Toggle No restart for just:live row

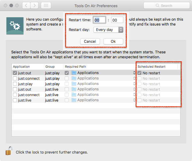(x=139, y=100)
